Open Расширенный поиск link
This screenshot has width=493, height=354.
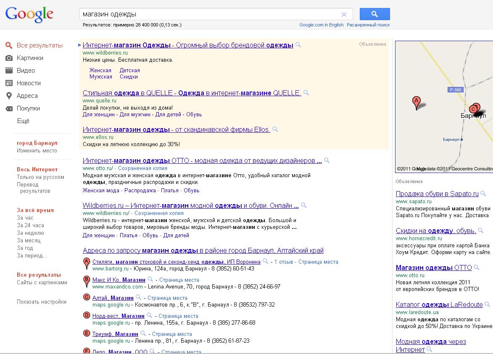click(368, 25)
